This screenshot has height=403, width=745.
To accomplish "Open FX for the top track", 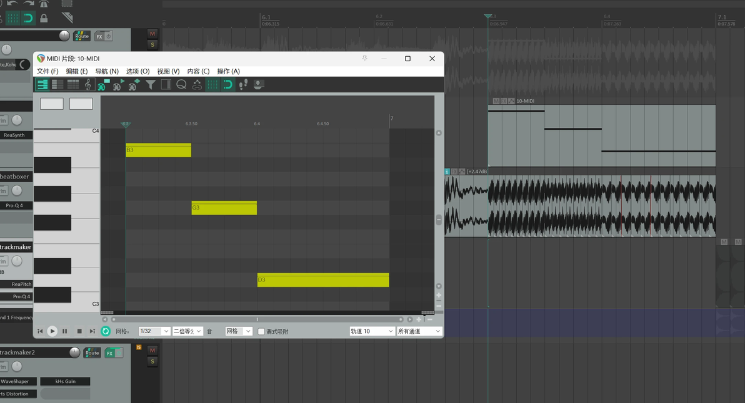I will 99,37.
